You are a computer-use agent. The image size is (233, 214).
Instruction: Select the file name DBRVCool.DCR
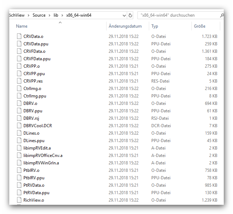pos(38,126)
